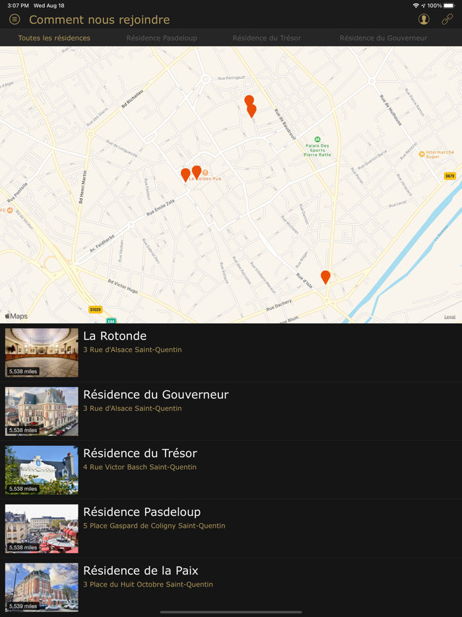
Task: Tap the D679 road badge on map
Action: click(x=450, y=176)
